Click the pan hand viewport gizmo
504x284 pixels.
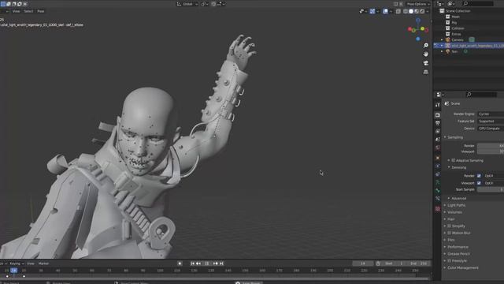point(425,54)
